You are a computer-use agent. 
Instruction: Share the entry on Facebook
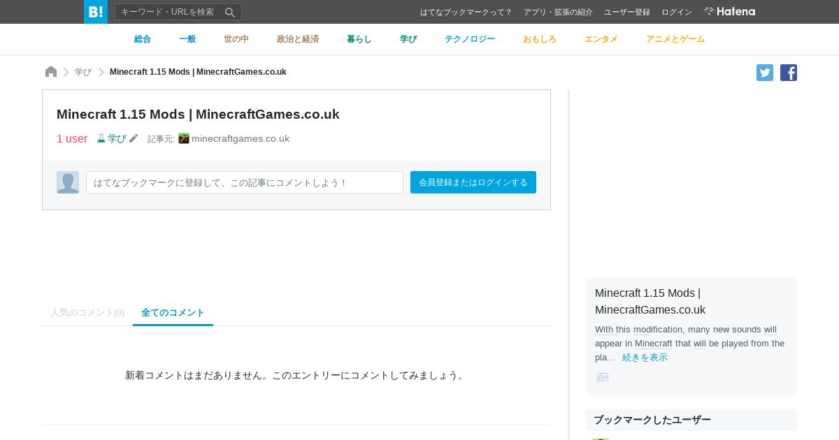point(789,73)
